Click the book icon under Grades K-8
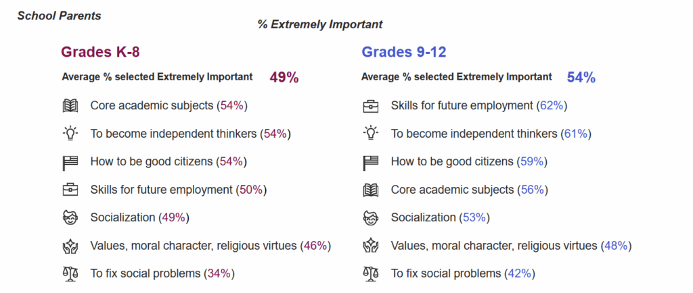Screen dimensions: 693x293 pyautogui.click(x=70, y=106)
